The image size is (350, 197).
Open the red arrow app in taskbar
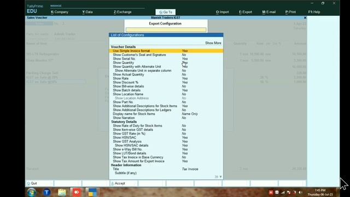[x=77, y=192]
